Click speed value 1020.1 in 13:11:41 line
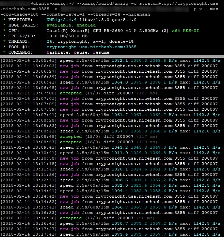 tap(120, 169)
